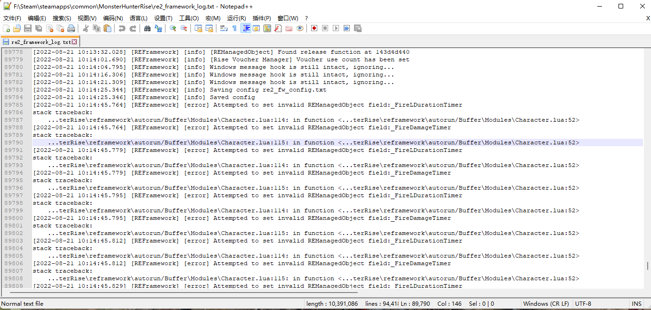Toggle word wrap from toolbar
651x310 pixels.
(x=224, y=28)
